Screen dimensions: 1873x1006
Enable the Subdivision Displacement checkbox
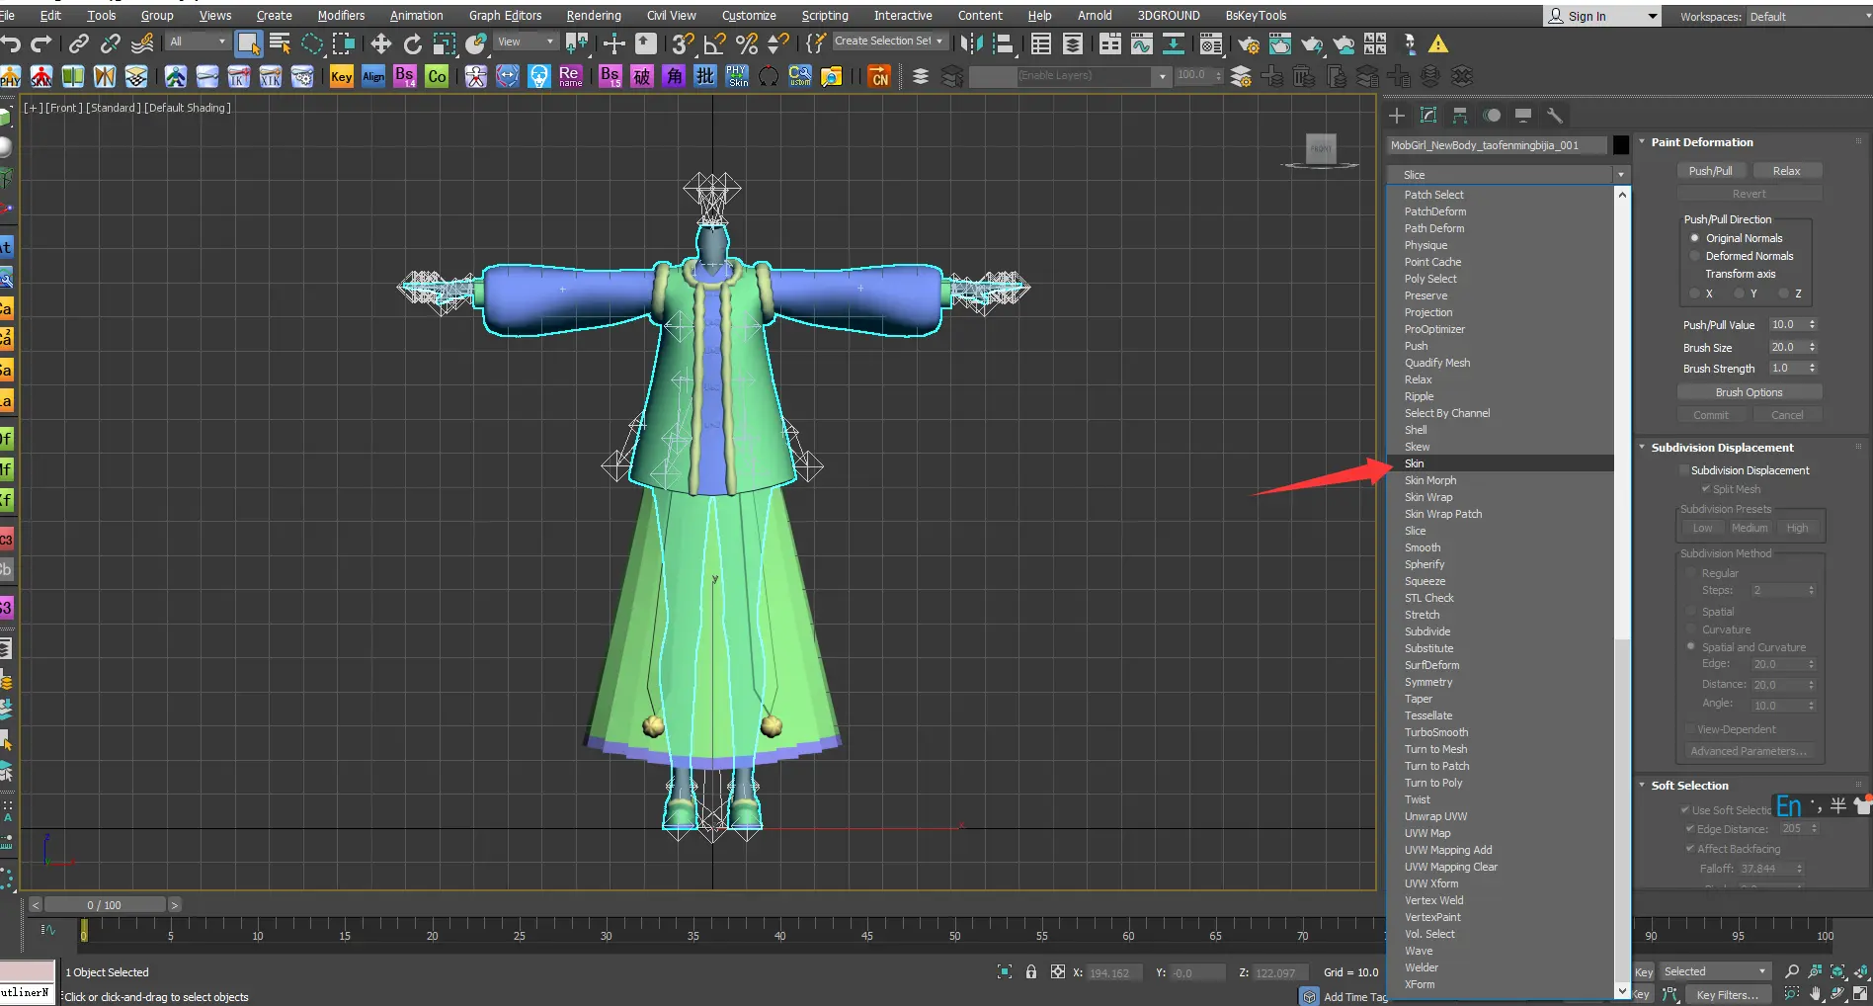pos(1683,470)
